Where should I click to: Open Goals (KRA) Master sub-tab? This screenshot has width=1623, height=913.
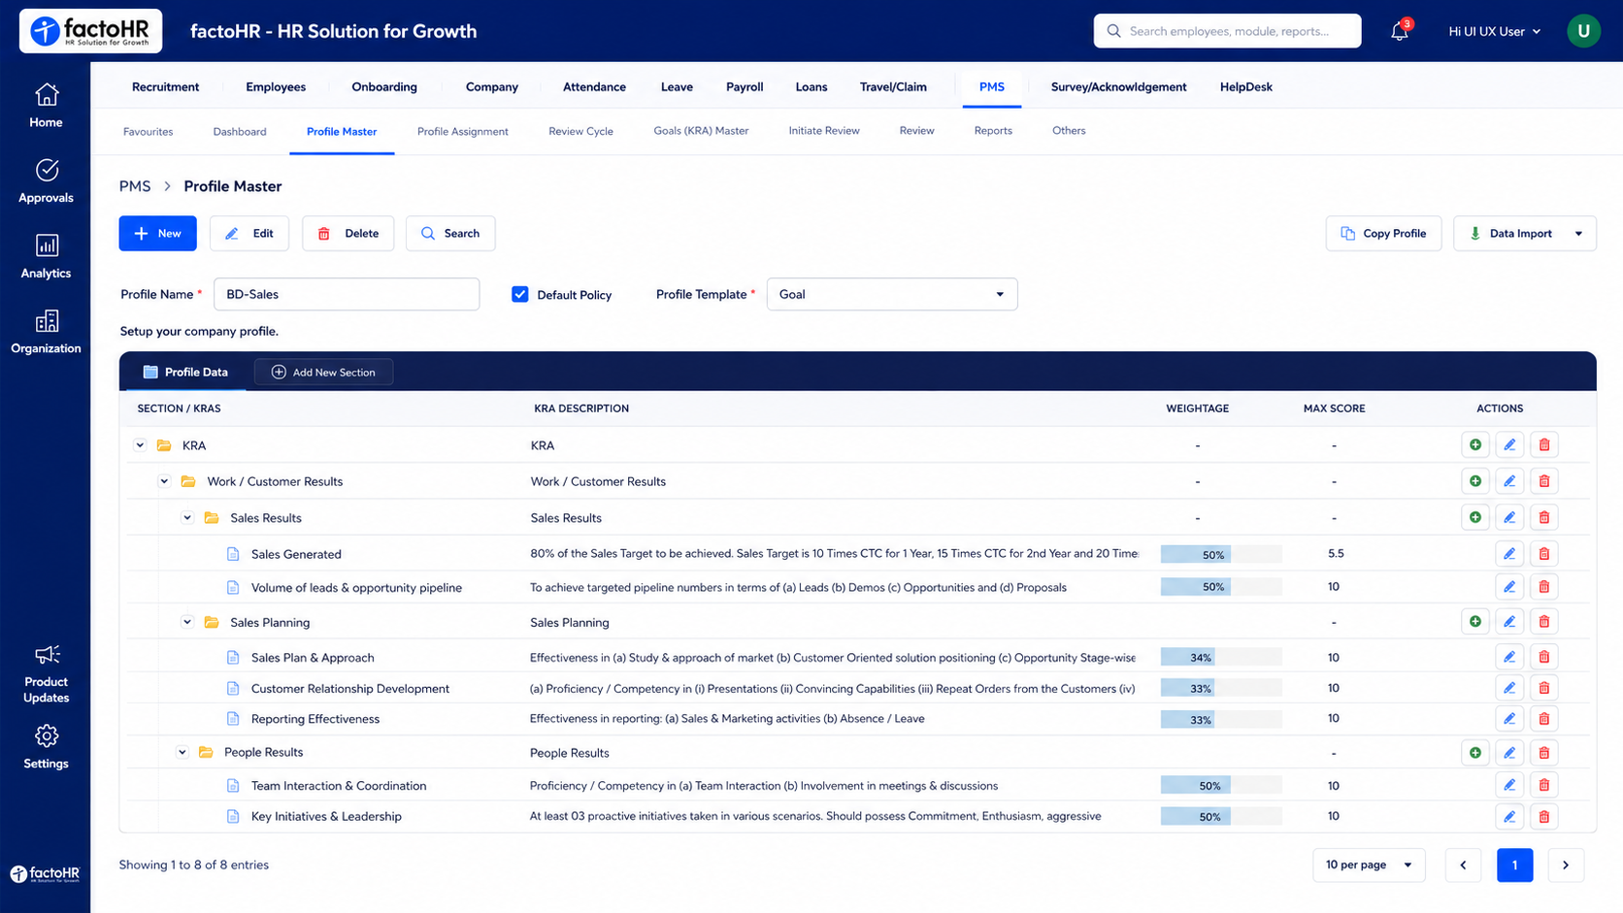click(701, 130)
